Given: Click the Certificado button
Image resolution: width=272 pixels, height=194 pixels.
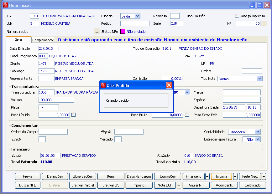Looking at the screenshot, I should click(253, 185).
